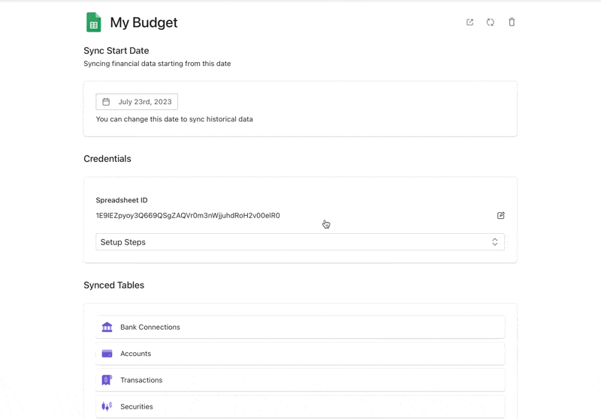Click the sync refresh icon
This screenshot has width=601, height=419.
tap(491, 22)
